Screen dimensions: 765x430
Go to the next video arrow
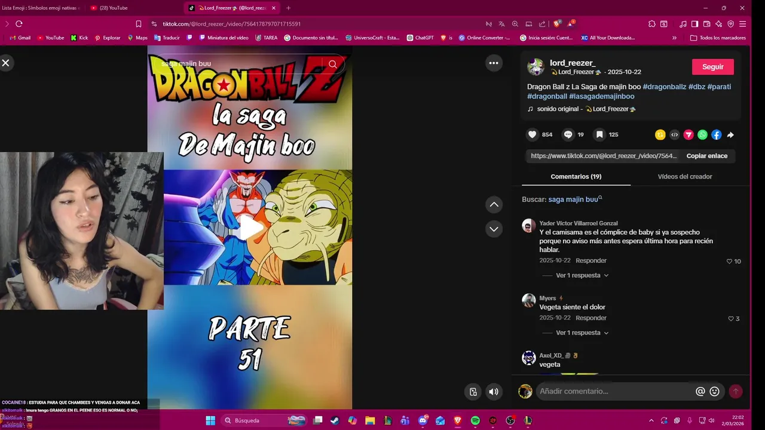point(494,229)
